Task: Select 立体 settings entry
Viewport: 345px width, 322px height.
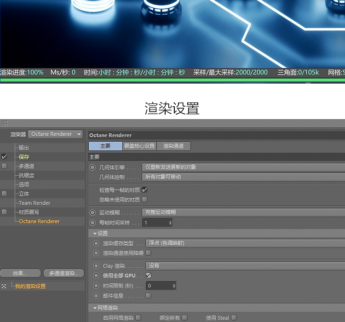Action: tap(24, 194)
